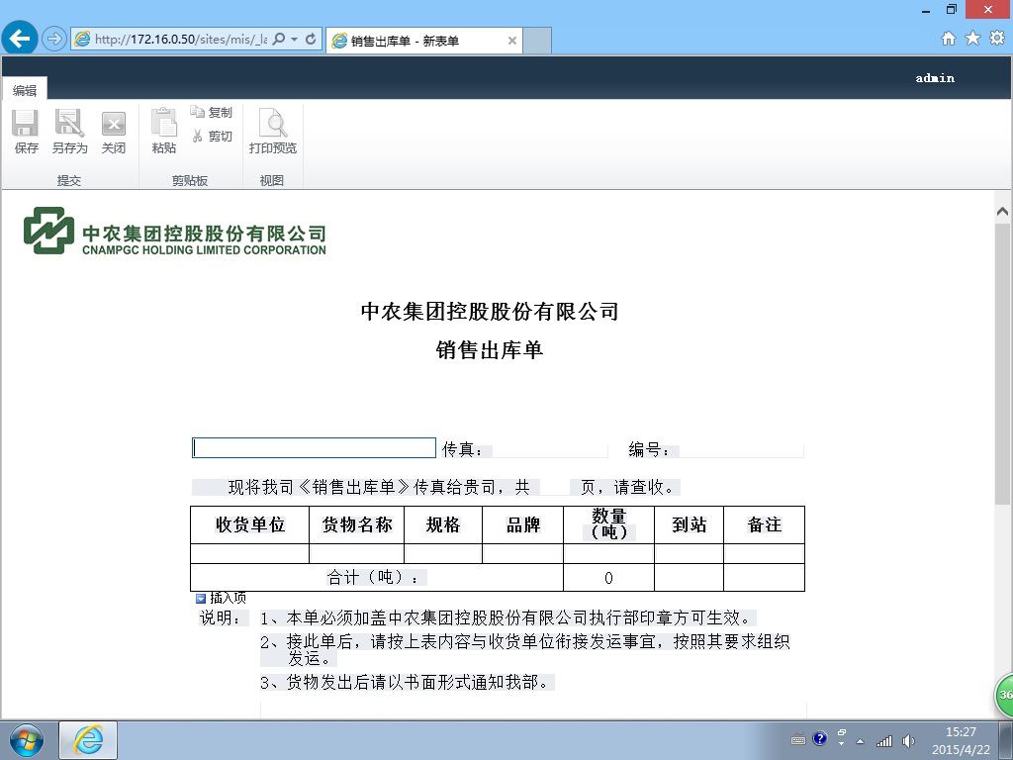Screen dimensions: 1013x760
Task: Click the 关闭 (Close) ribbon icon
Action: point(113,132)
